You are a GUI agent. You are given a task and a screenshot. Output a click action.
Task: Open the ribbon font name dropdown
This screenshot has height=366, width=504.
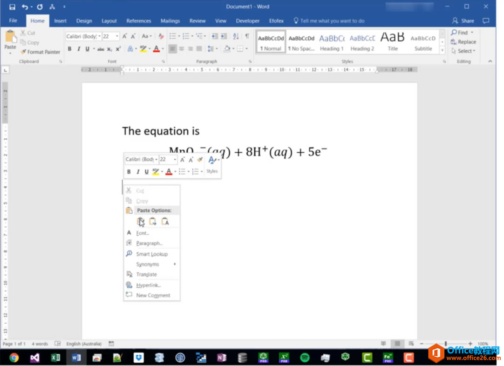pyautogui.click(x=100, y=36)
